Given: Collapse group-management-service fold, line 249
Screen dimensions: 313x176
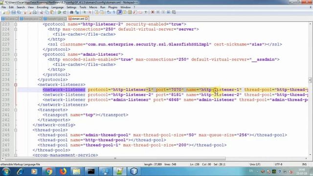Looking at the screenshot, I should (x=16, y=155).
